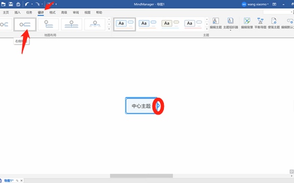Image resolution: width=294 pixels, height=183 pixels.
Task: Close the 导图1 document tab
Action: coord(22,180)
